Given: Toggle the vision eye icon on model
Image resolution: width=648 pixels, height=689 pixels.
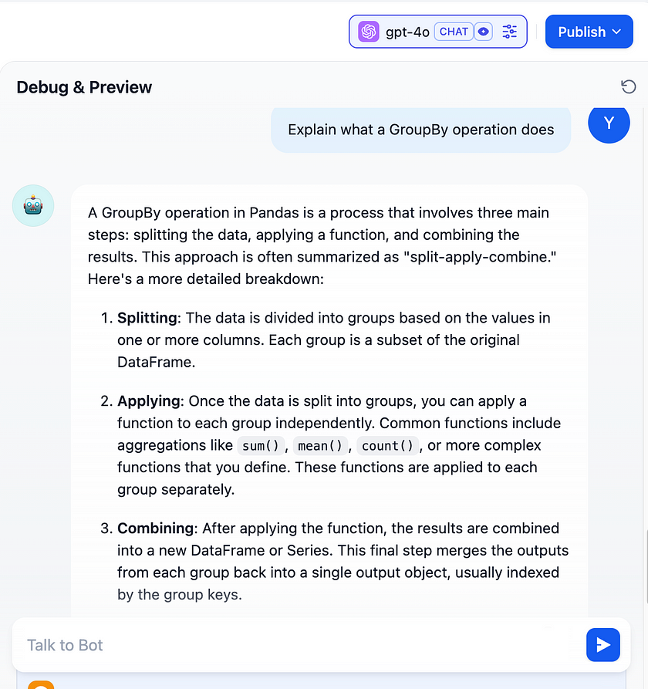Looking at the screenshot, I should 483,32.
